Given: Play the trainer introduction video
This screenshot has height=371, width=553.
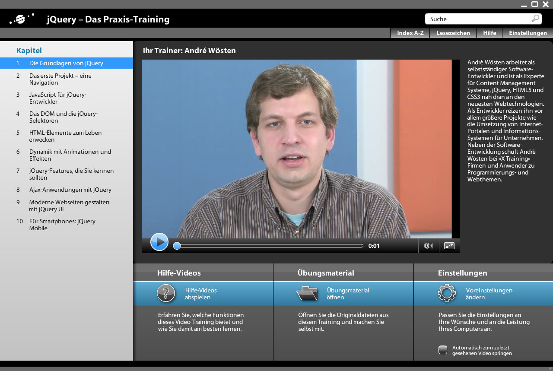Looking at the screenshot, I should pyautogui.click(x=159, y=242).
